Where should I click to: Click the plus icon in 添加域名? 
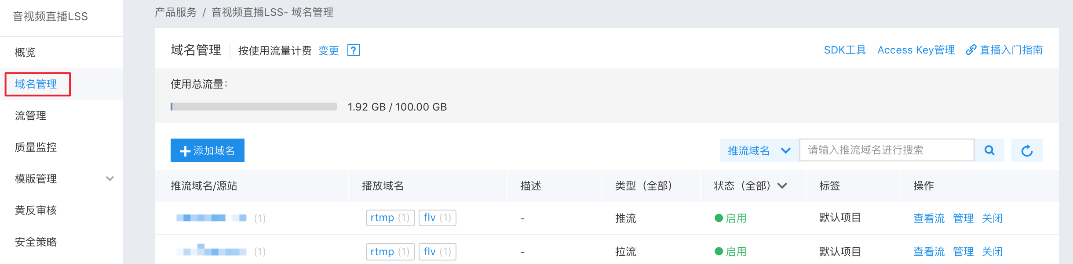pos(185,151)
